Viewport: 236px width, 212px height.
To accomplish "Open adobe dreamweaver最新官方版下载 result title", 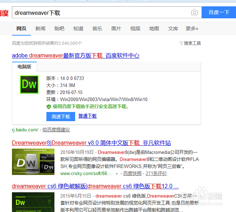I will (76, 56).
